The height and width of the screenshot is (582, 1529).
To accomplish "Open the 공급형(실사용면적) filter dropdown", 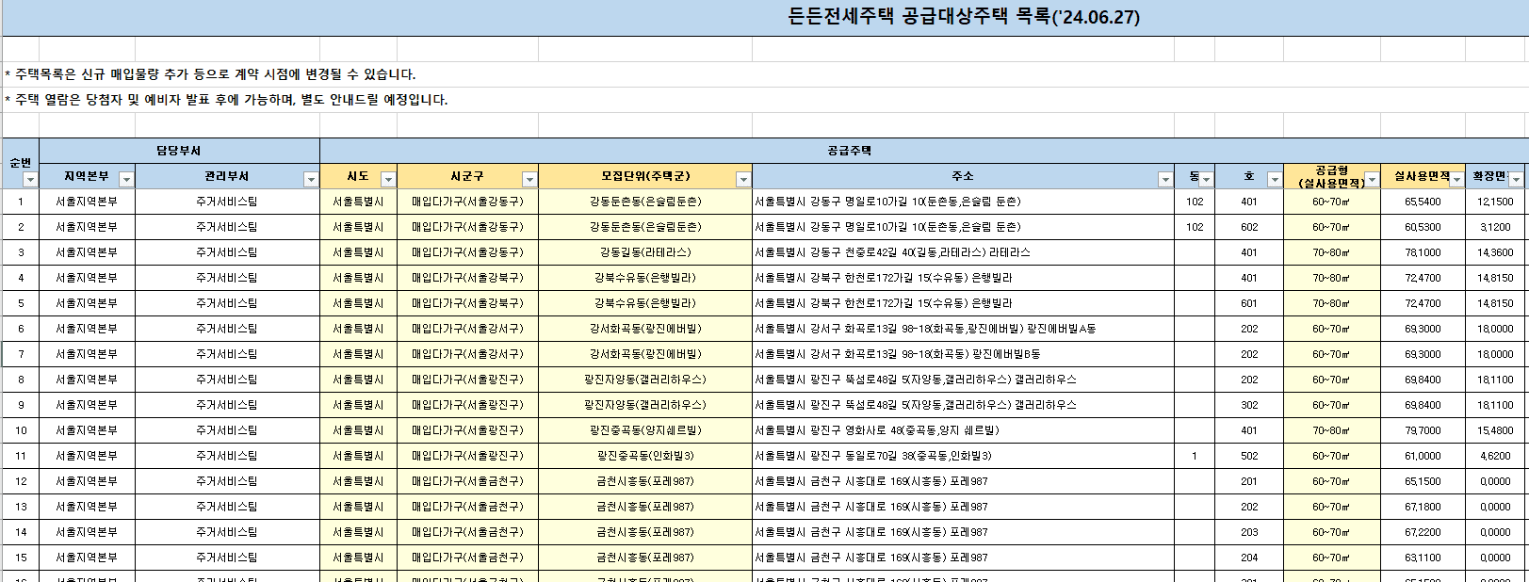I will (1372, 179).
